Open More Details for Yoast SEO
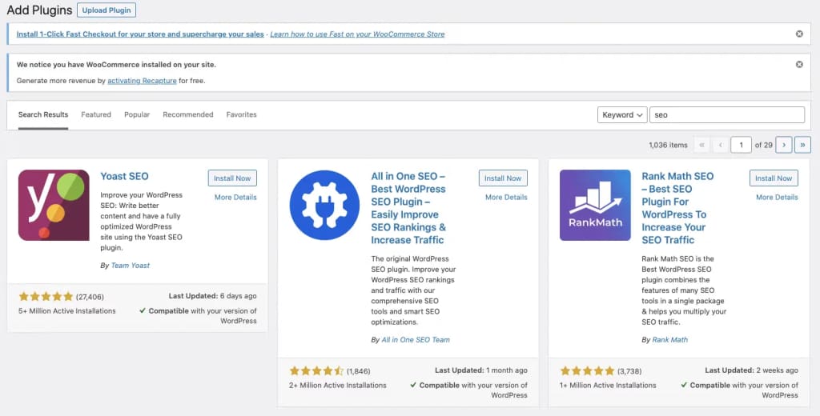The image size is (820, 416). point(235,197)
